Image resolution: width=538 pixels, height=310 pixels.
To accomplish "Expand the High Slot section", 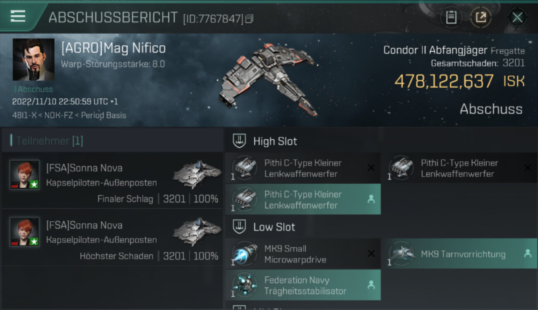I will 275,141.
